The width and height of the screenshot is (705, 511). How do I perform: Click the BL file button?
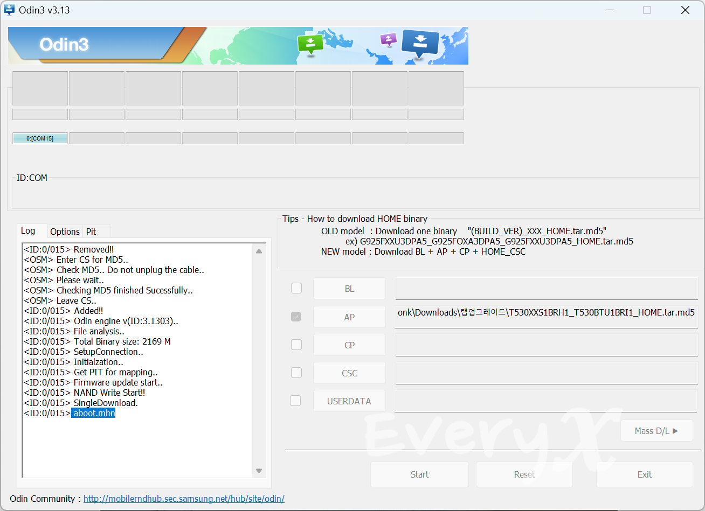(349, 289)
